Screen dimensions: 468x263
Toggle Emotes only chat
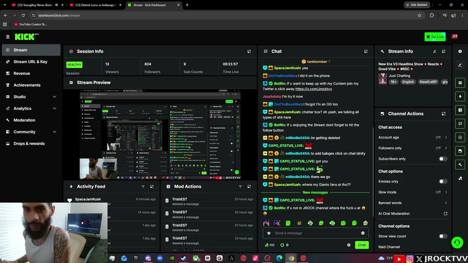point(442,182)
